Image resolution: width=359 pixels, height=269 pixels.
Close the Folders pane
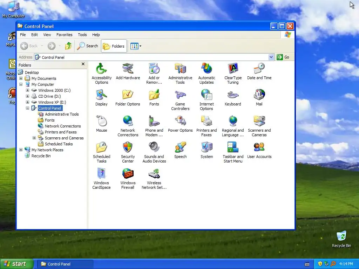(83, 64)
